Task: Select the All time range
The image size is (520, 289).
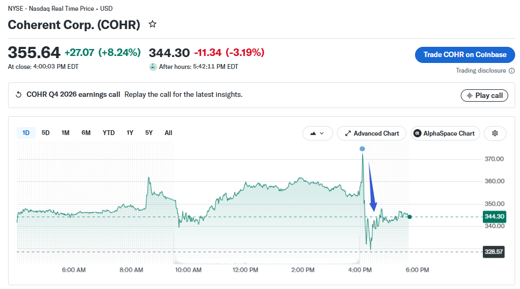Action: (x=168, y=133)
